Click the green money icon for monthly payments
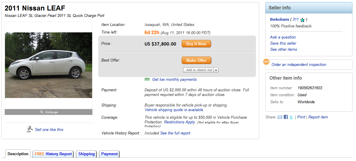 point(147,79)
